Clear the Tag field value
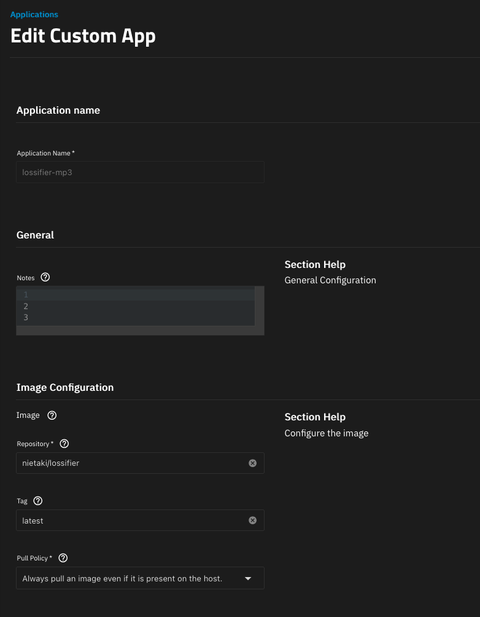 [x=252, y=520]
